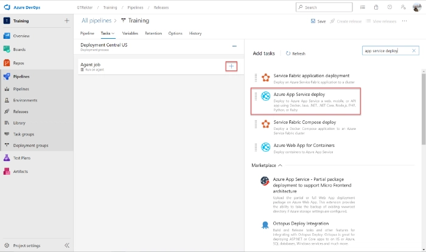Click the Azure App Service deploy icon
The width and height of the screenshot is (426, 252).
pyautogui.click(x=265, y=96)
